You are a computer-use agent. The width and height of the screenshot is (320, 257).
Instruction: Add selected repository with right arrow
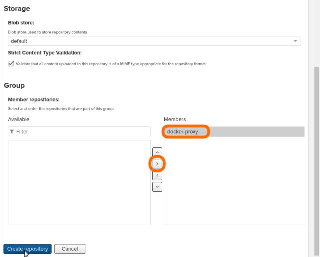[157, 163]
